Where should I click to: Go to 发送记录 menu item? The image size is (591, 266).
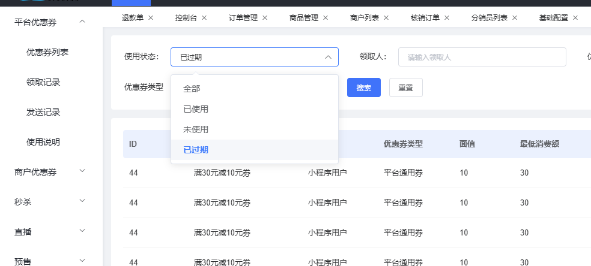click(43, 112)
